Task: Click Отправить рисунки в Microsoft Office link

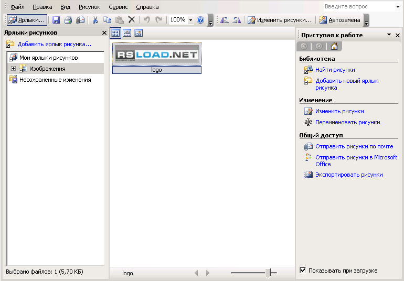Action: click(x=356, y=161)
